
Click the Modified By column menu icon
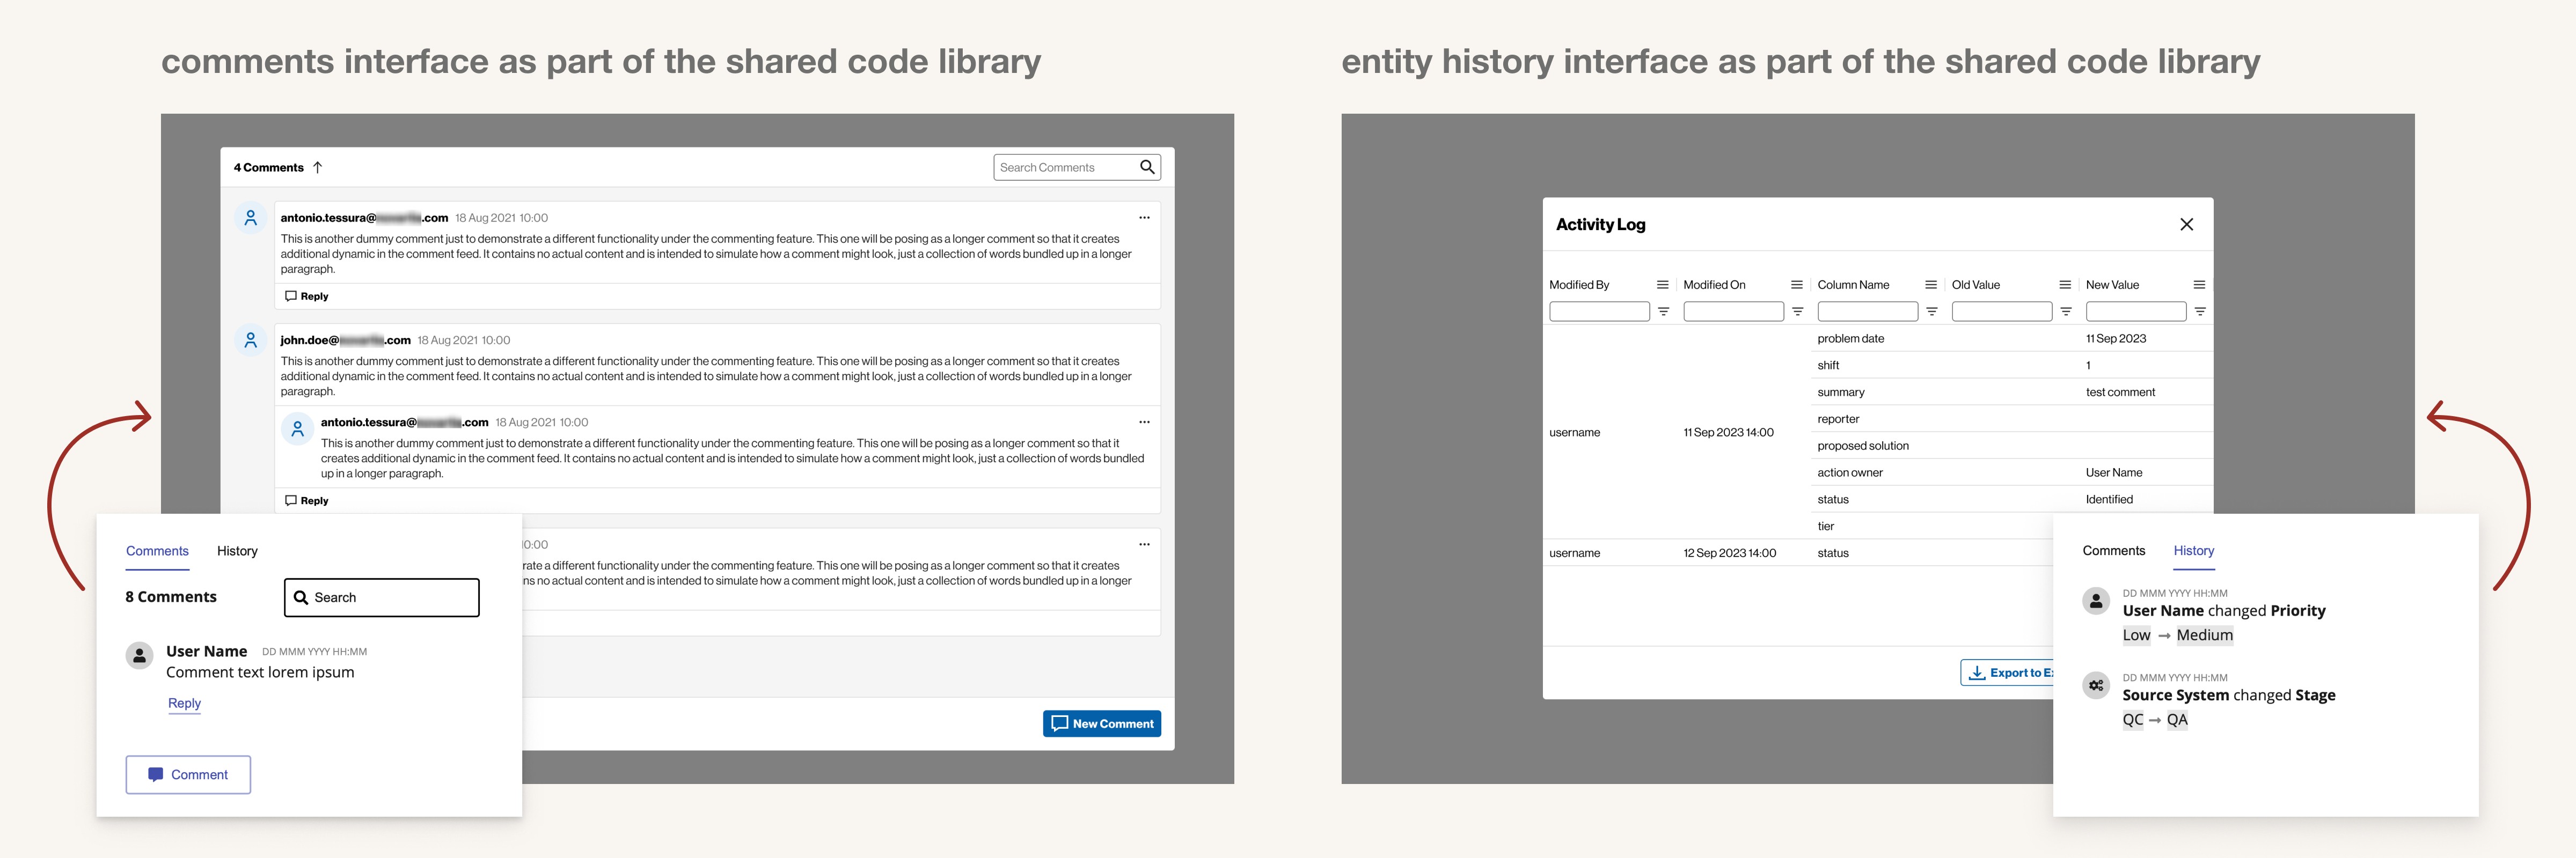point(1662,285)
